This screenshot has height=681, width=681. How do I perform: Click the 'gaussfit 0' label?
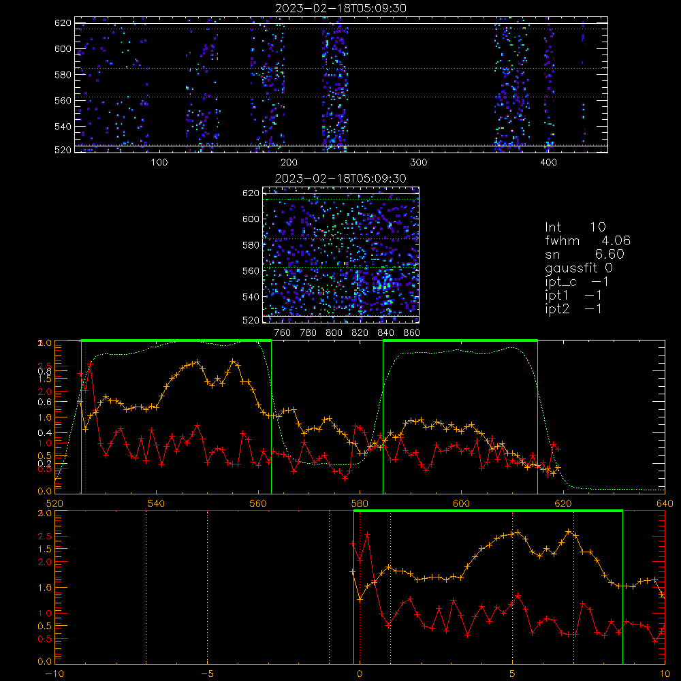[579, 268]
